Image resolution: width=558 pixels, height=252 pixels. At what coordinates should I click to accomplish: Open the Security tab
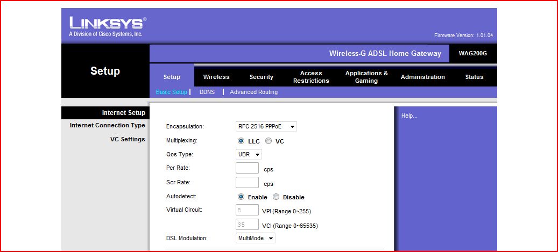coord(262,77)
